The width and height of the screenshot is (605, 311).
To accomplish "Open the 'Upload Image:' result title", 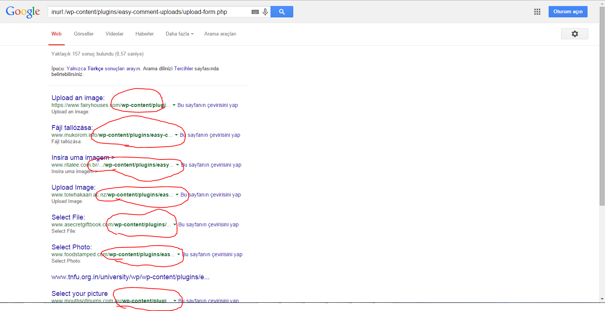I will coord(73,187).
